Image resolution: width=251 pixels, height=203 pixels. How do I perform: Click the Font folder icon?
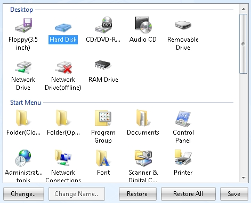point(103,158)
